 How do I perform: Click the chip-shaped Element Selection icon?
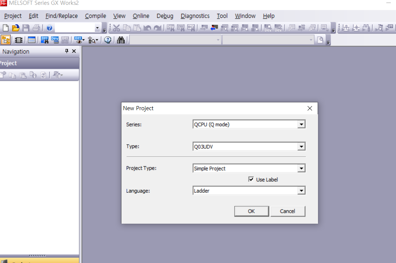pos(19,40)
